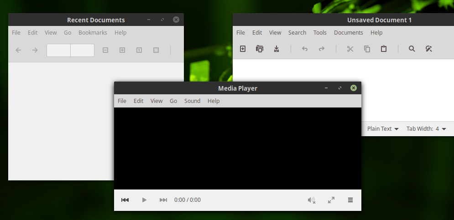Open the Find magnifier tool

[412, 49]
